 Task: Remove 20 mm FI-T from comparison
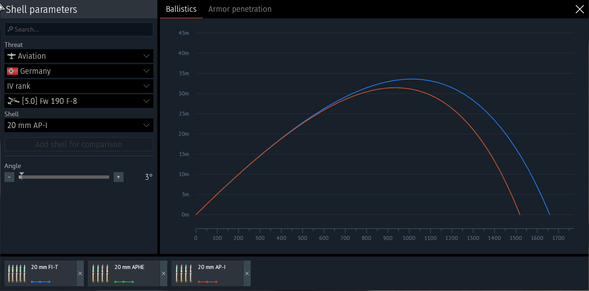click(x=80, y=273)
